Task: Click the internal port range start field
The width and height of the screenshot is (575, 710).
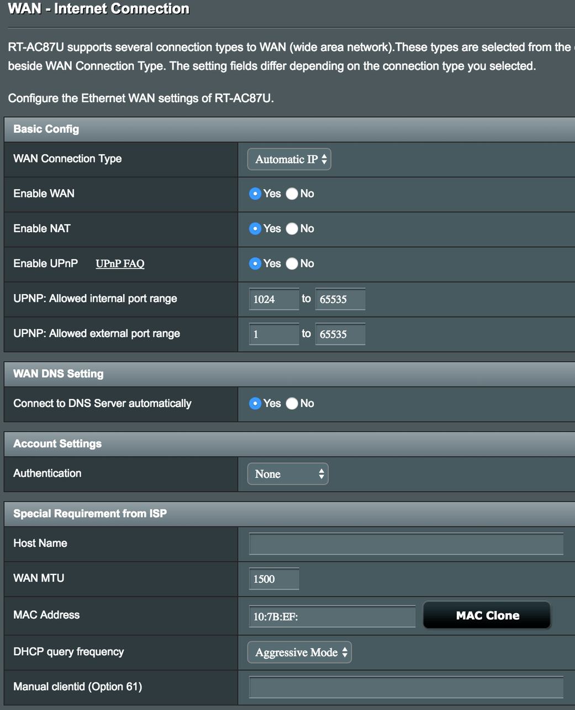Action: 274,299
